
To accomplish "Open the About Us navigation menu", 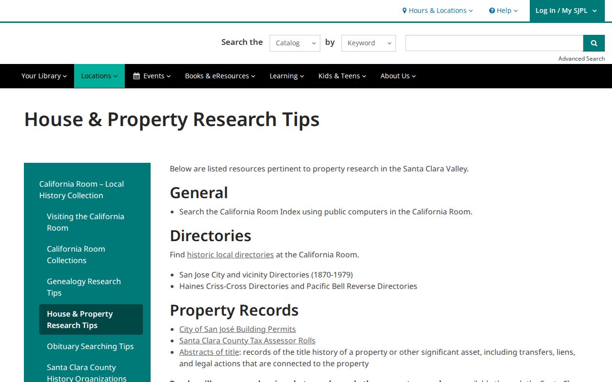I will pyautogui.click(x=398, y=76).
